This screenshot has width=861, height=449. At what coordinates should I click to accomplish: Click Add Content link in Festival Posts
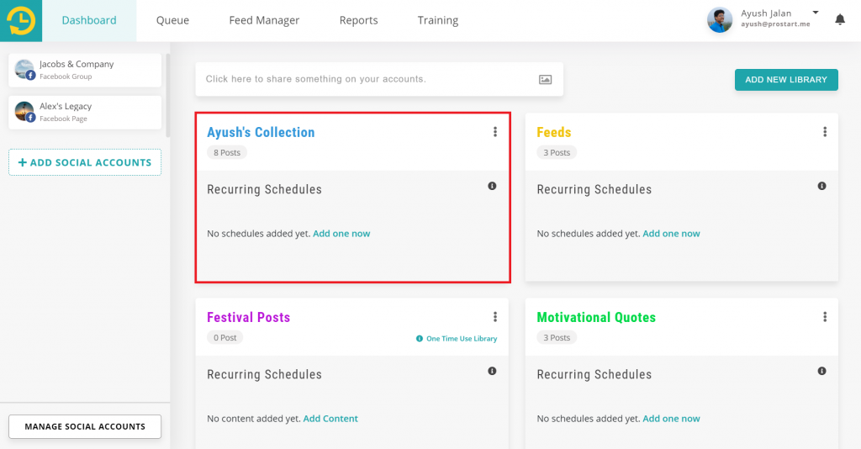pos(330,418)
